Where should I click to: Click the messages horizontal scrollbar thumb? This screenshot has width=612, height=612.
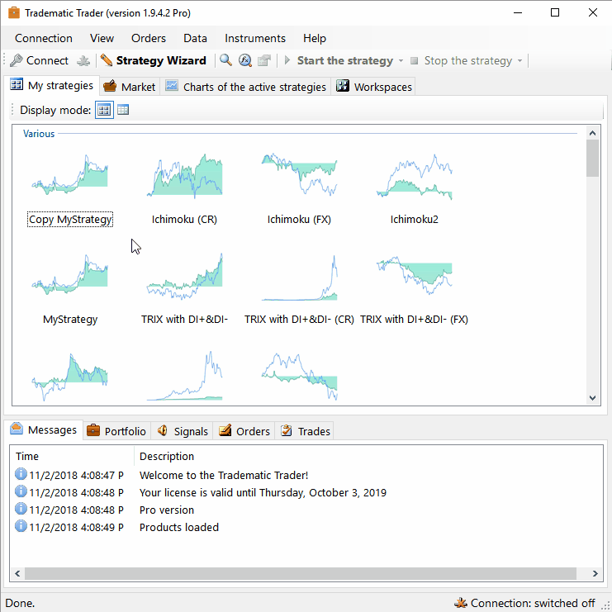coord(301,573)
